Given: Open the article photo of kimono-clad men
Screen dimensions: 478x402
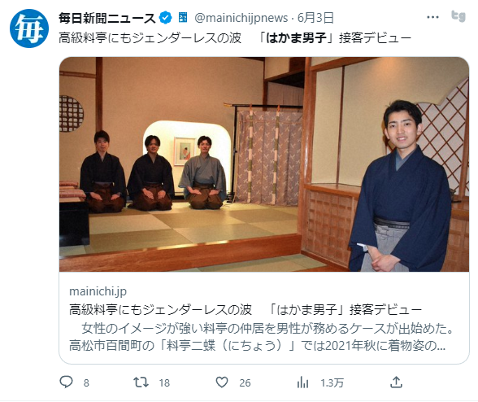Looking at the screenshot, I should (x=264, y=164).
